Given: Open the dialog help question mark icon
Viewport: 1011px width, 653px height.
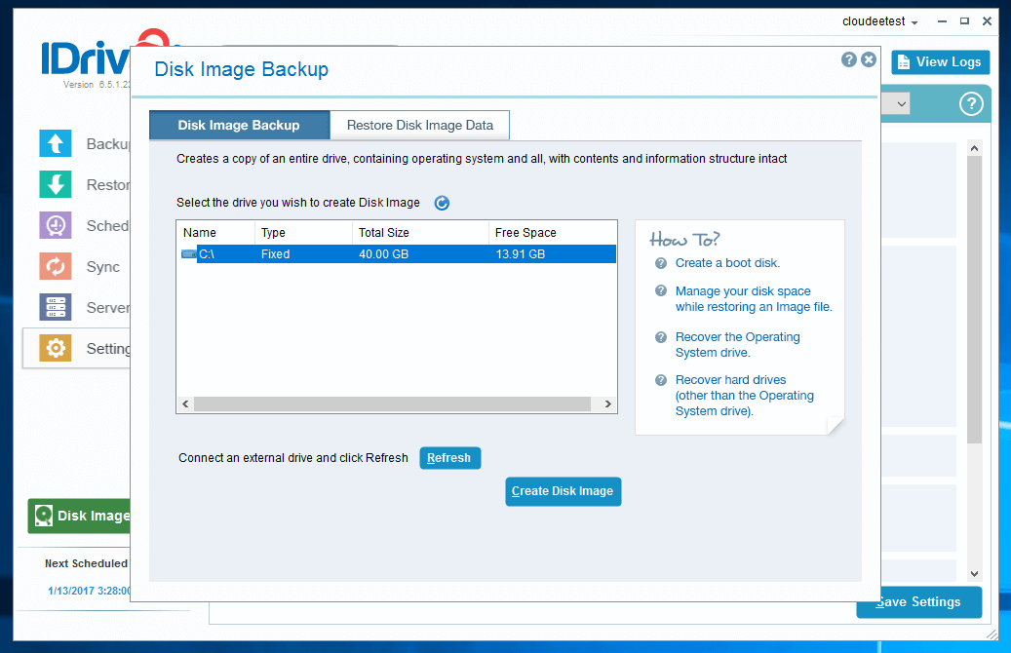Looking at the screenshot, I should (x=849, y=60).
